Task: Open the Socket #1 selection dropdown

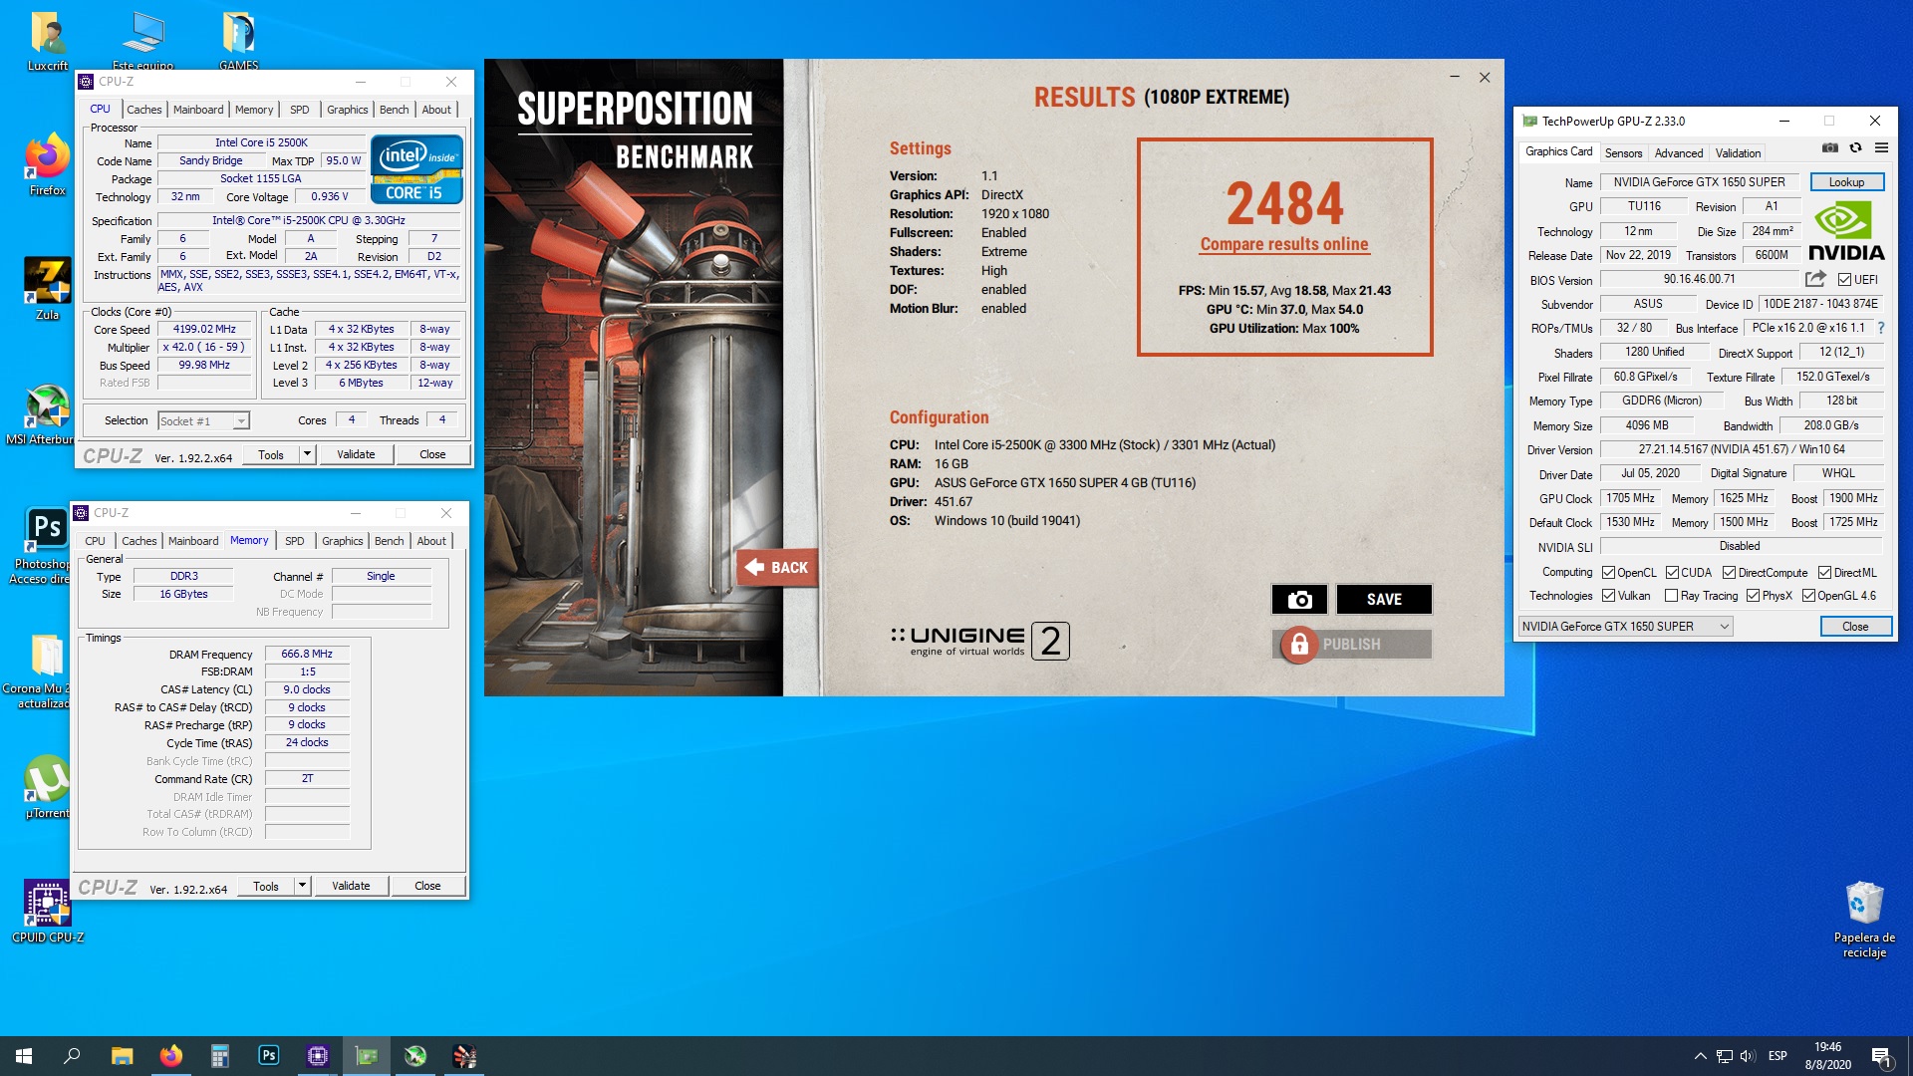Action: (203, 421)
